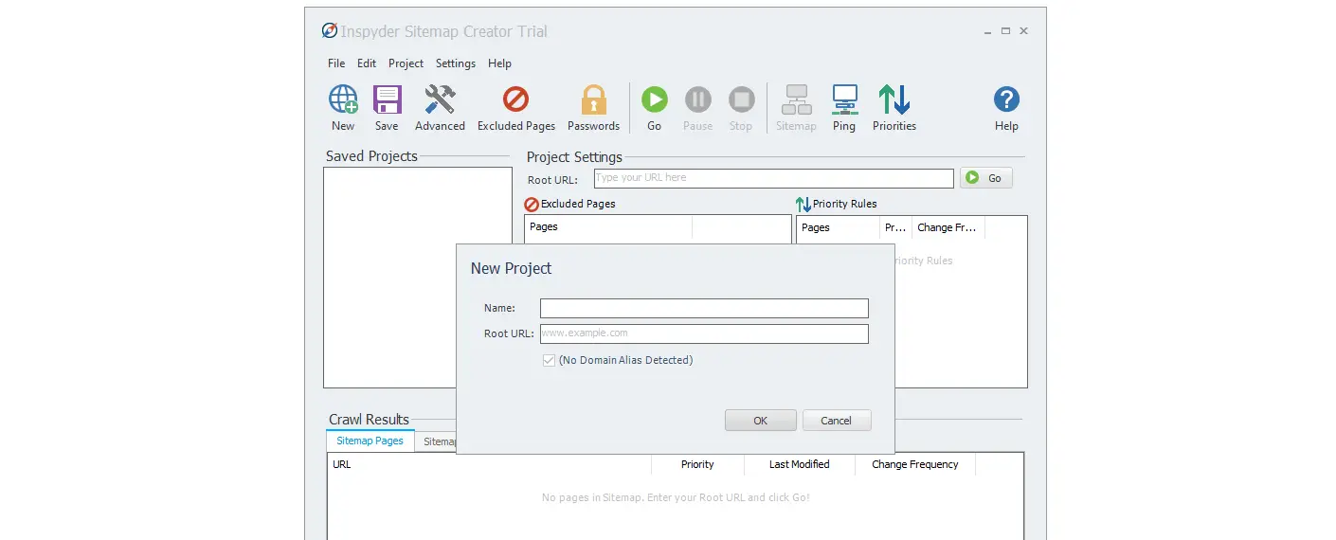Confirm New Project dialog with OK
1336x540 pixels.
pos(761,420)
